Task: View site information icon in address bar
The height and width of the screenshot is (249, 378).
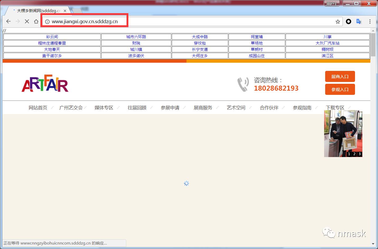Action: coord(47,22)
